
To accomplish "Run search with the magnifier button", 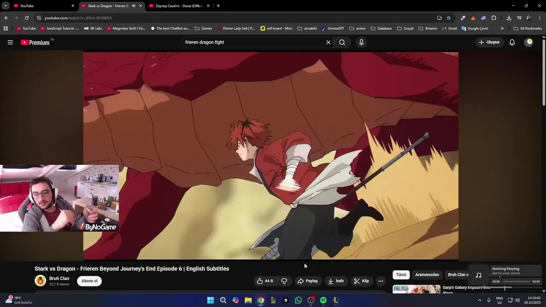I will (x=342, y=42).
